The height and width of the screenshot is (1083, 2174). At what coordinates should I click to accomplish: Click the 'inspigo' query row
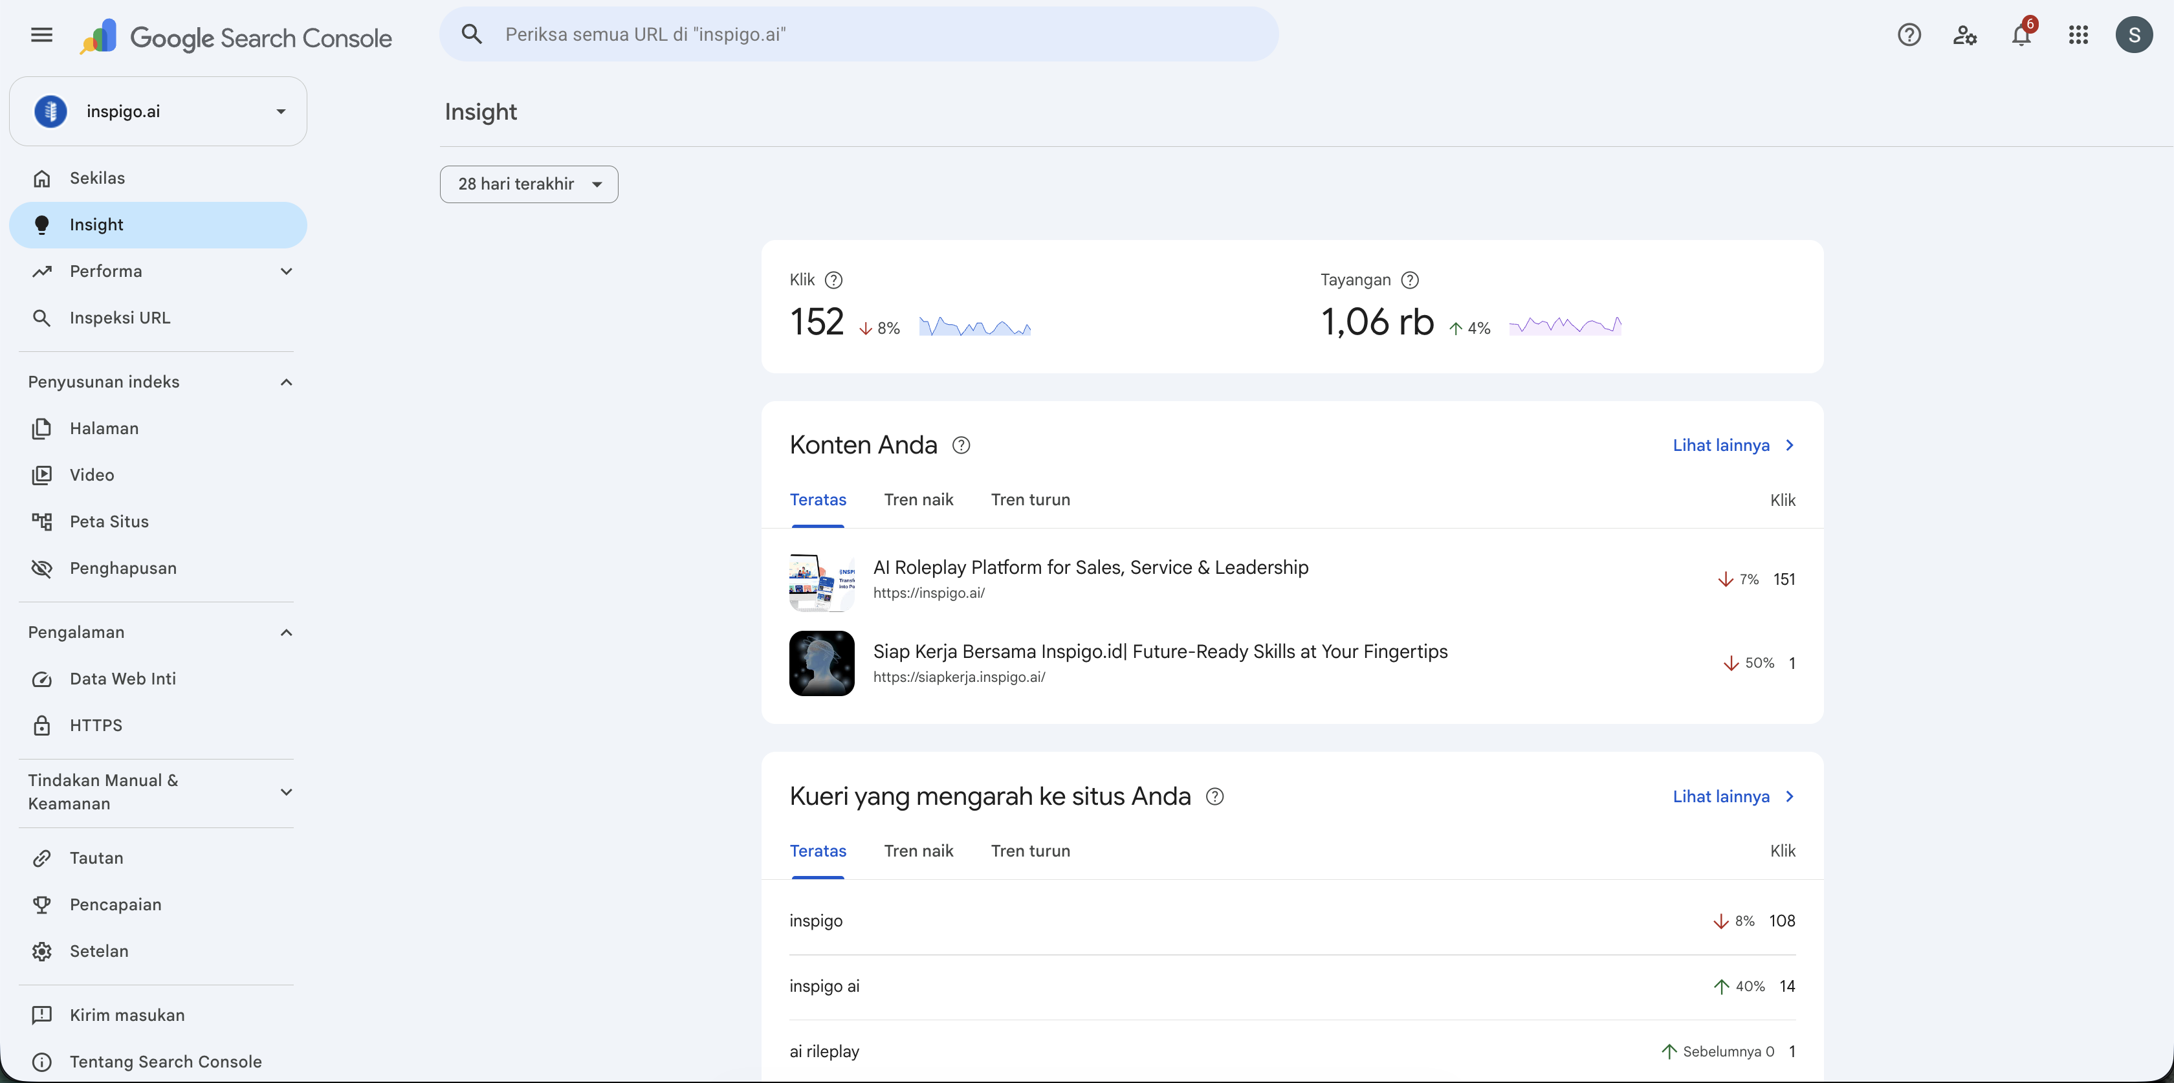[1292, 921]
